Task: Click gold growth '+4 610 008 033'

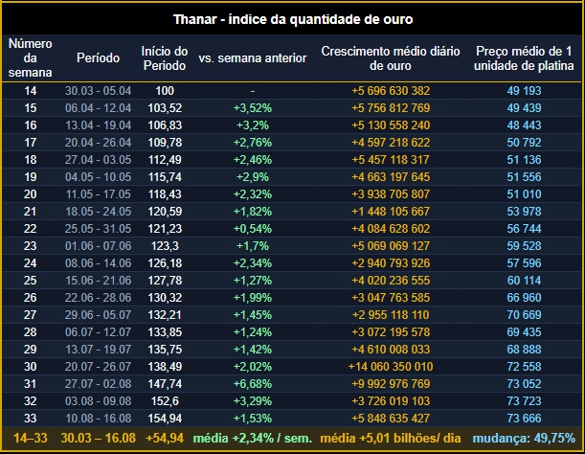Action: (391, 349)
